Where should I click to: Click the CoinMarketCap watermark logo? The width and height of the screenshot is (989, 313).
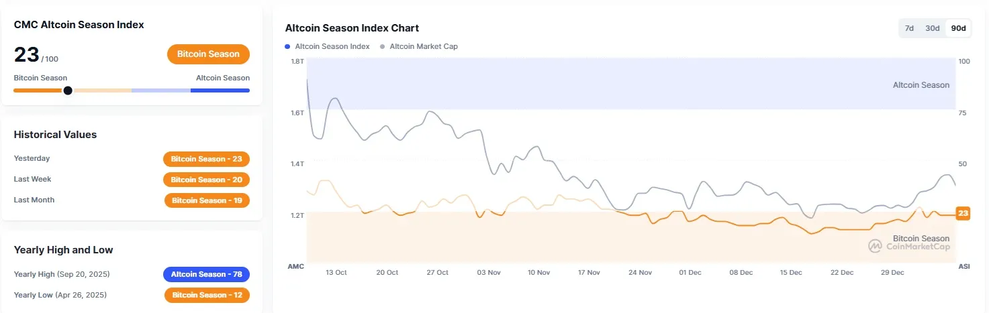[x=875, y=246]
